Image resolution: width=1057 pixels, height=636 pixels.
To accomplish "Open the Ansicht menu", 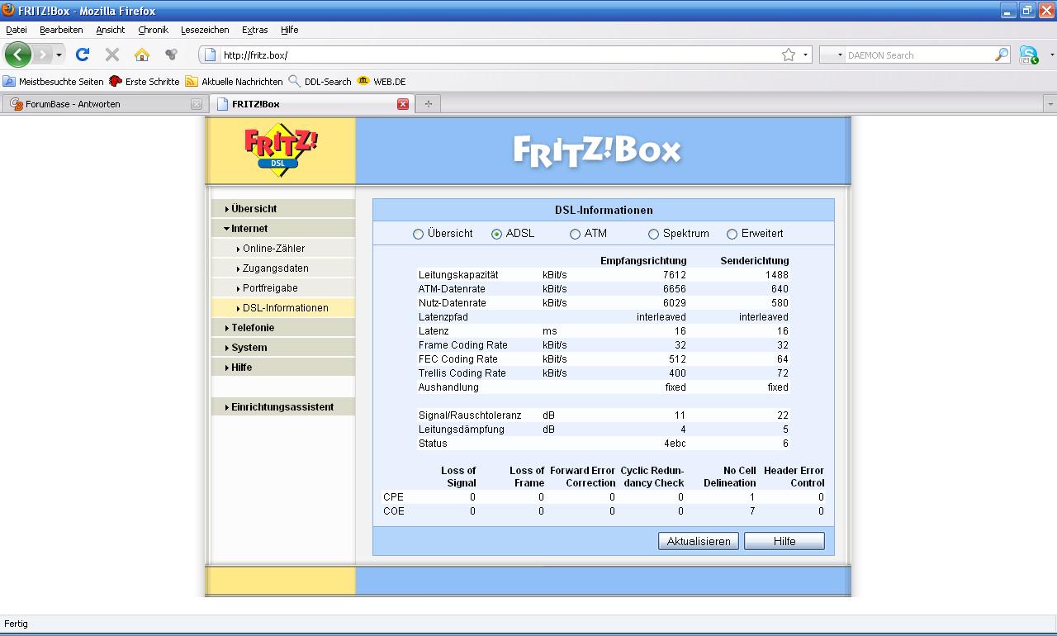I will 111,30.
